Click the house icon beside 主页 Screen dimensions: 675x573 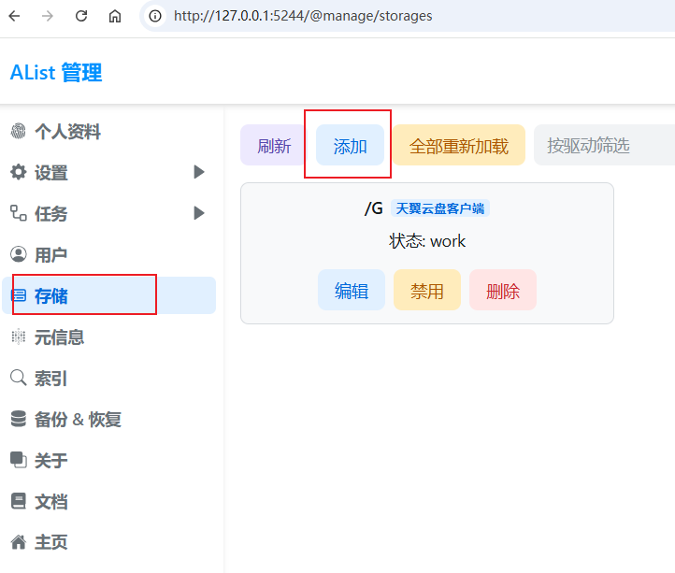(x=18, y=542)
